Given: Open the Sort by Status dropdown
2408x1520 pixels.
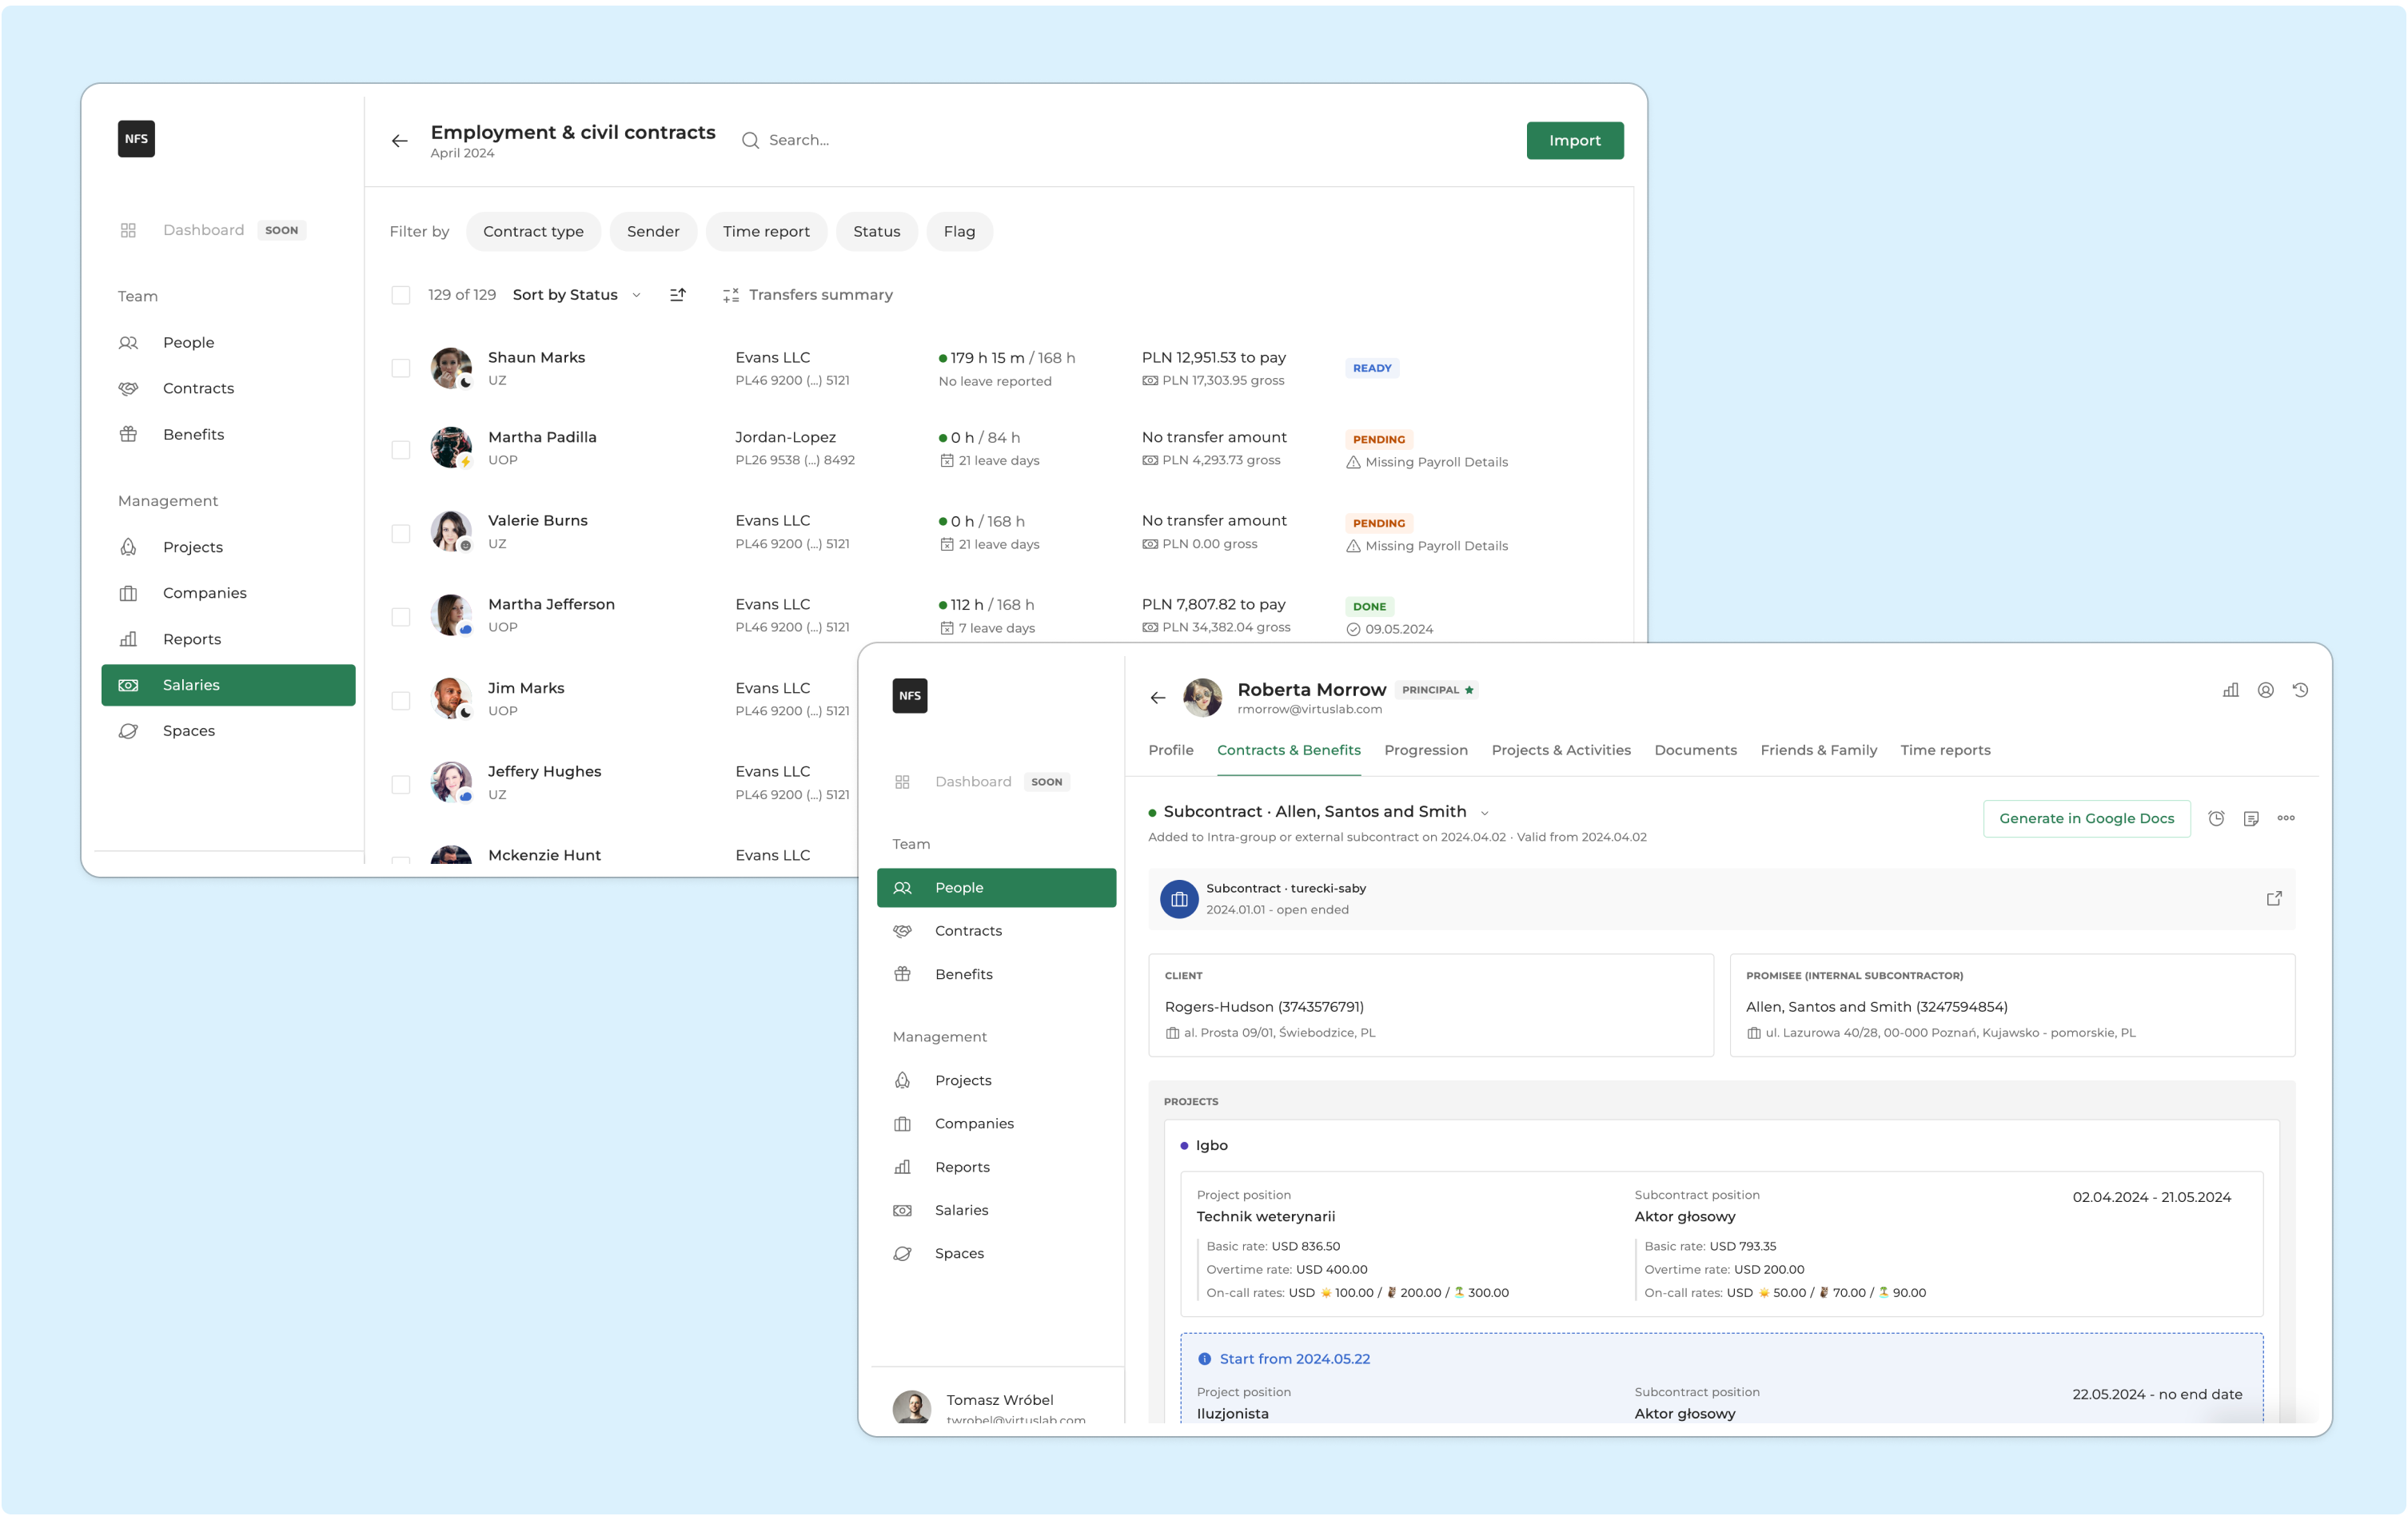Looking at the screenshot, I should [x=576, y=295].
